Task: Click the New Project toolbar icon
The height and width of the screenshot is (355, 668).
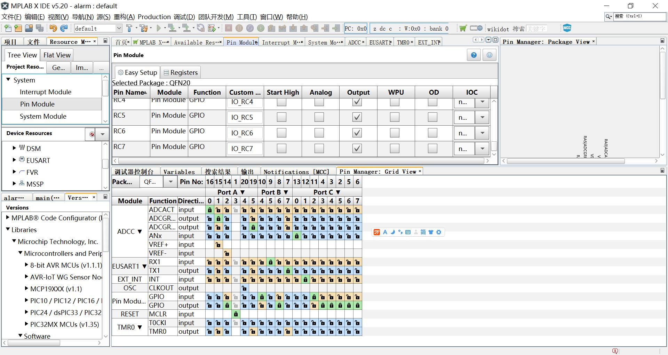Action: tap(18, 28)
